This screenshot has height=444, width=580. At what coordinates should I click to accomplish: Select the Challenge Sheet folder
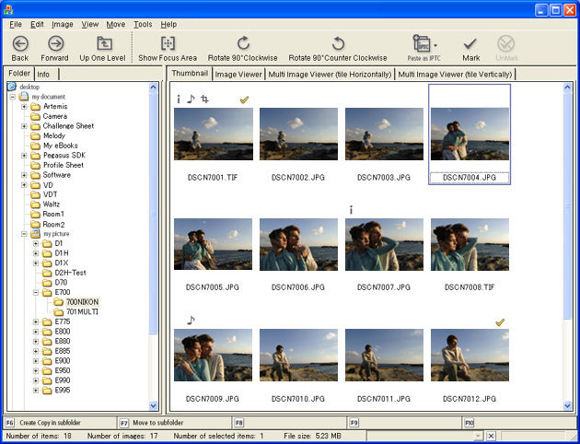(x=68, y=126)
